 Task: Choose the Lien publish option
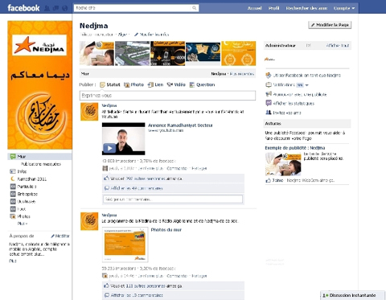click(155, 84)
